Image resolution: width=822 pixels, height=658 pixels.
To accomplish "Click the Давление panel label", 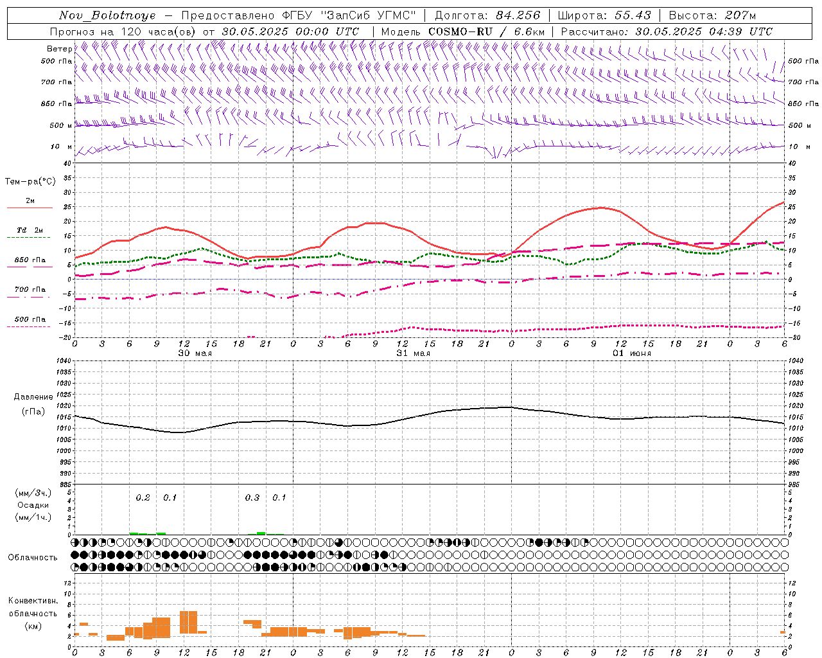I will point(33,397).
